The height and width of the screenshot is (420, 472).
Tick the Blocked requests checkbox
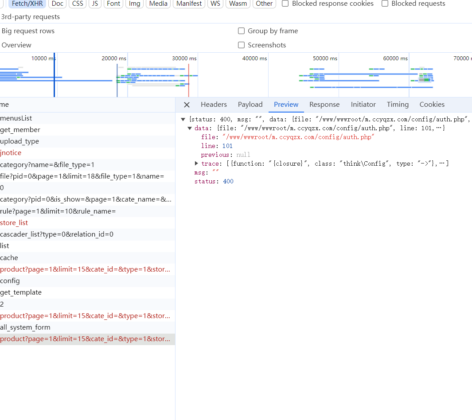[385, 4]
